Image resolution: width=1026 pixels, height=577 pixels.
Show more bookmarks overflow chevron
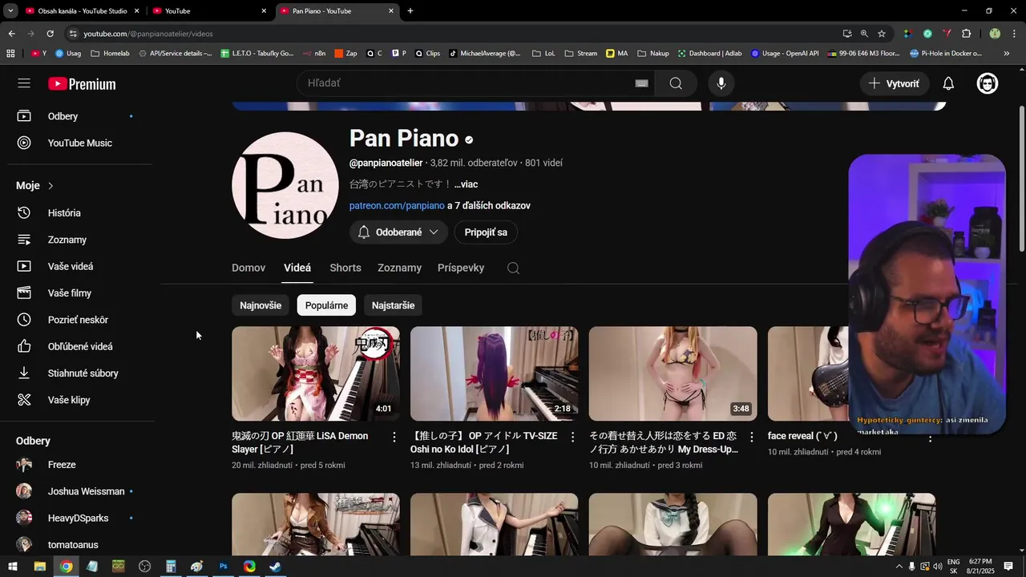point(1007,54)
